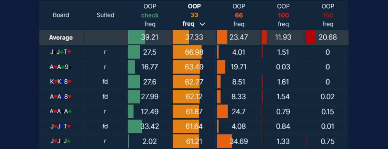
Task: Select the J♥J♠J♣ board row
Action: [x=61, y=141]
